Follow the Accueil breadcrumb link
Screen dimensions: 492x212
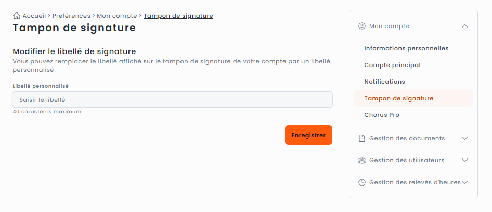click(x=35, y=16)
